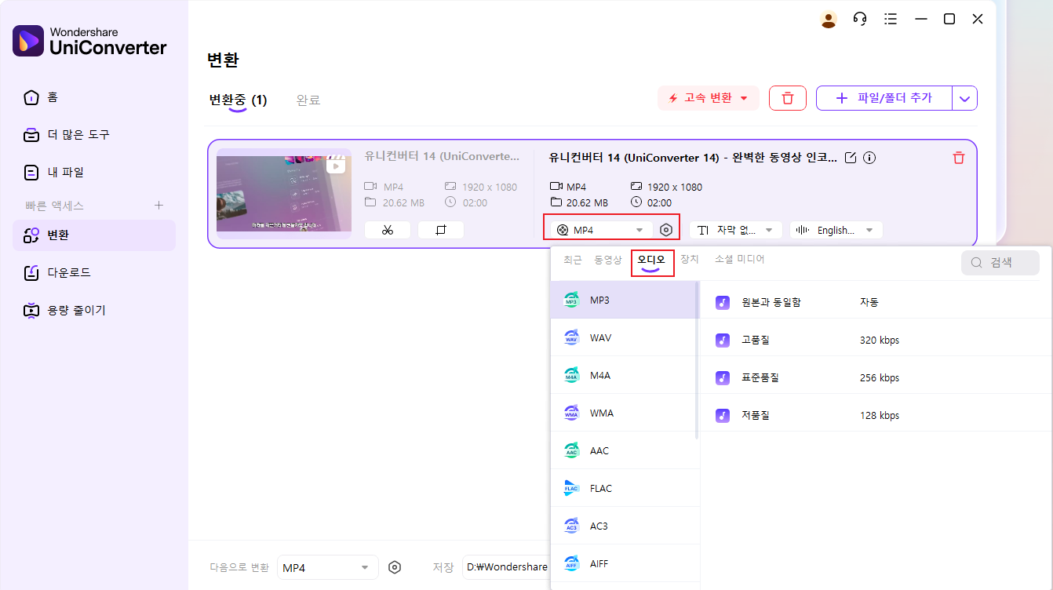Open 내 파일 in sidebar
This screenshot has height=590, width=1053.
[x=94, y=172]
